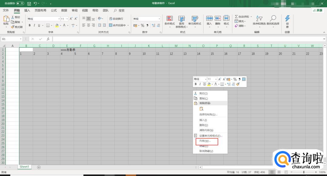
Task: Expand the ribbon font name box showing 等线
Action: pos(59,19)
